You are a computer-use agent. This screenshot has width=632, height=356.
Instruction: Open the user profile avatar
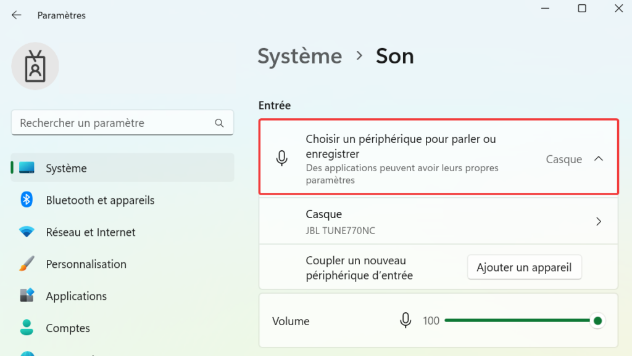pyautogui.click(x=35, y=66)
